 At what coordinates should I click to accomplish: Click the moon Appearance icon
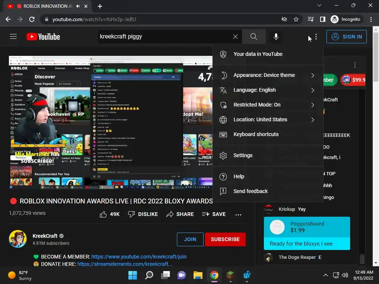[x=224, y=75]
